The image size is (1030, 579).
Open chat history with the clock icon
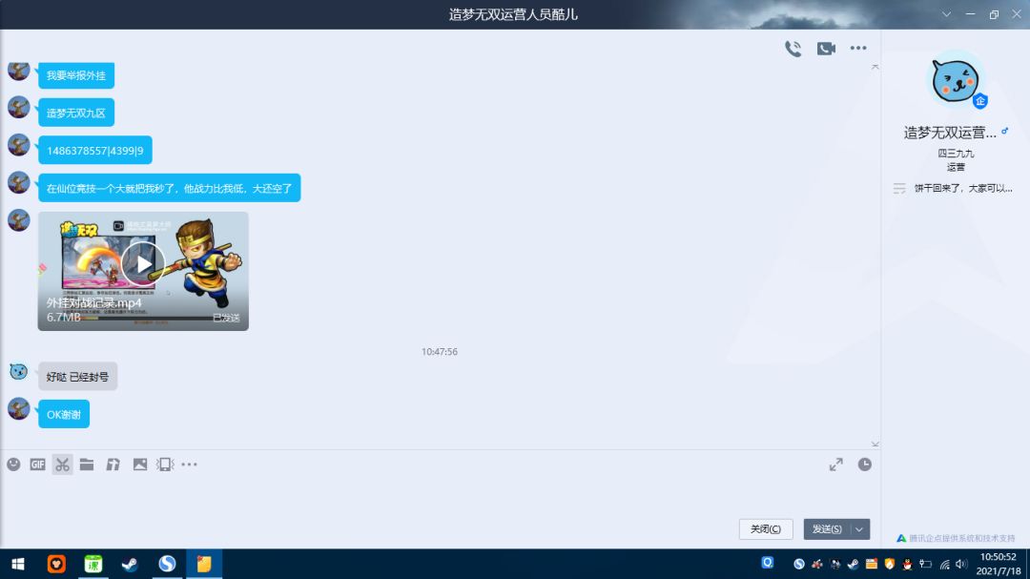tap(864, 465)
